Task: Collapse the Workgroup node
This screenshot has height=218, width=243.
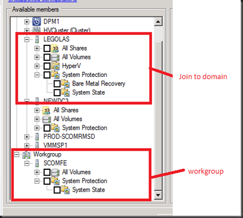Action: pyautogui.click(x=17, y=154)
